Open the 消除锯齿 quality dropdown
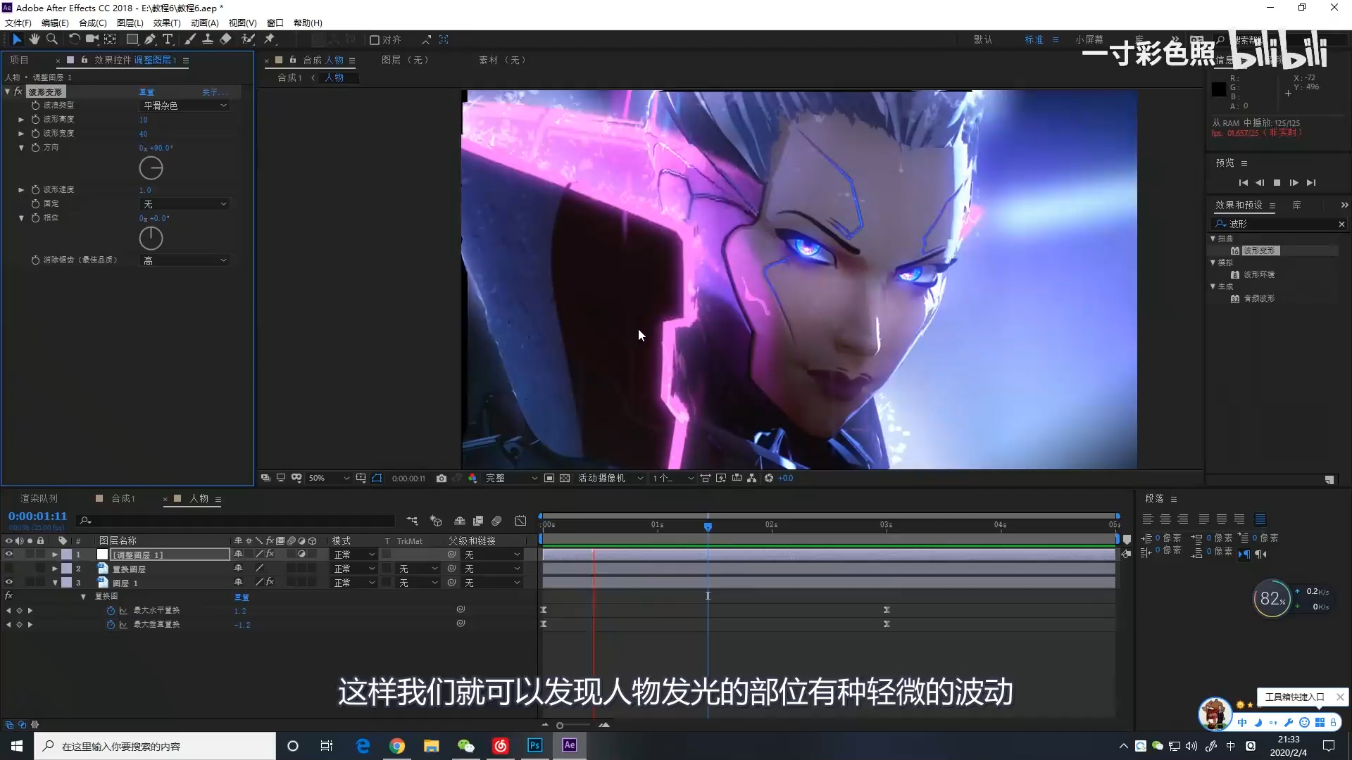This screenshot has width=1352, height=760. coord(184,260)
